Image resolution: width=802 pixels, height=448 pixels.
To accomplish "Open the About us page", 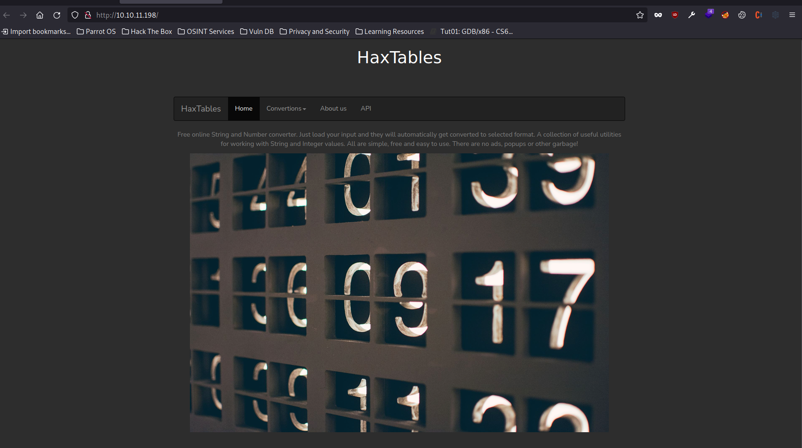I will pyautogui.click(x=333, y=109).
